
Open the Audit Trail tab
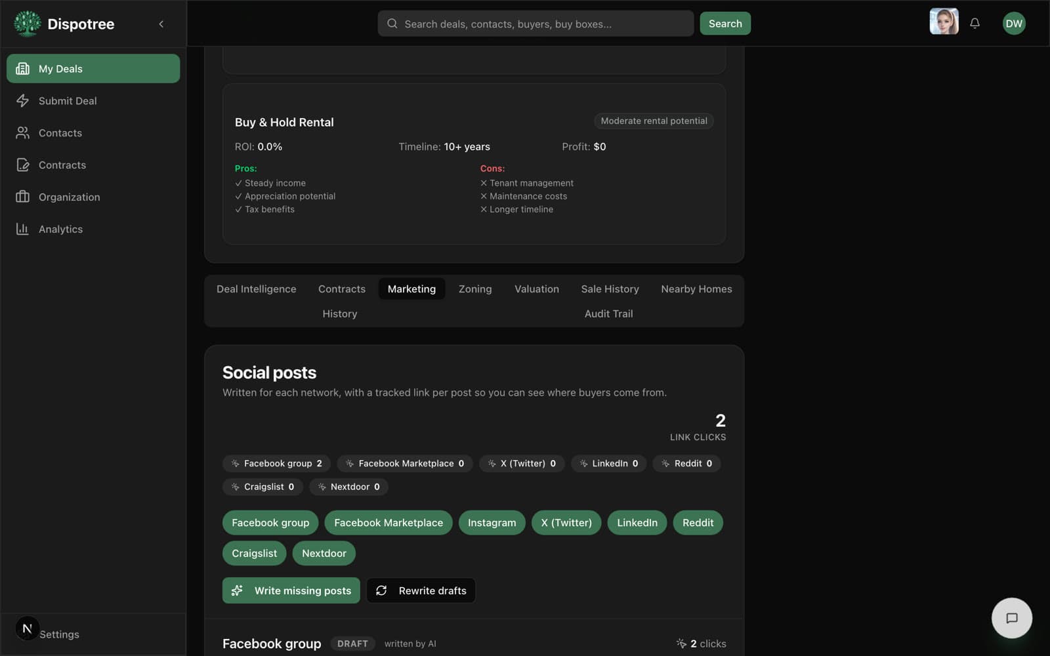click(609, 314)
